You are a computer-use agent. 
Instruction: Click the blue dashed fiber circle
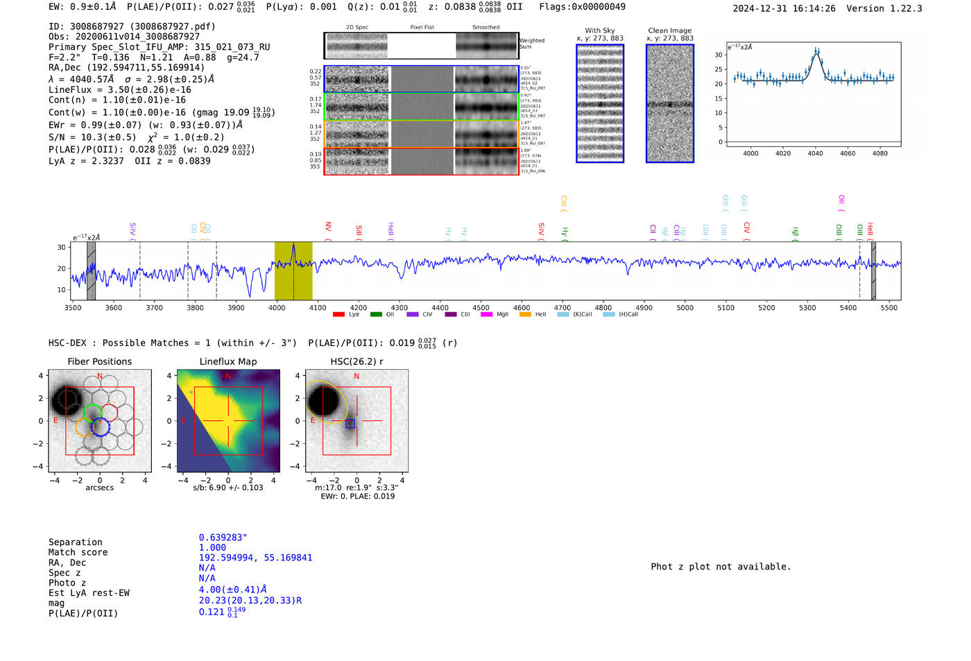pos(101,427)
